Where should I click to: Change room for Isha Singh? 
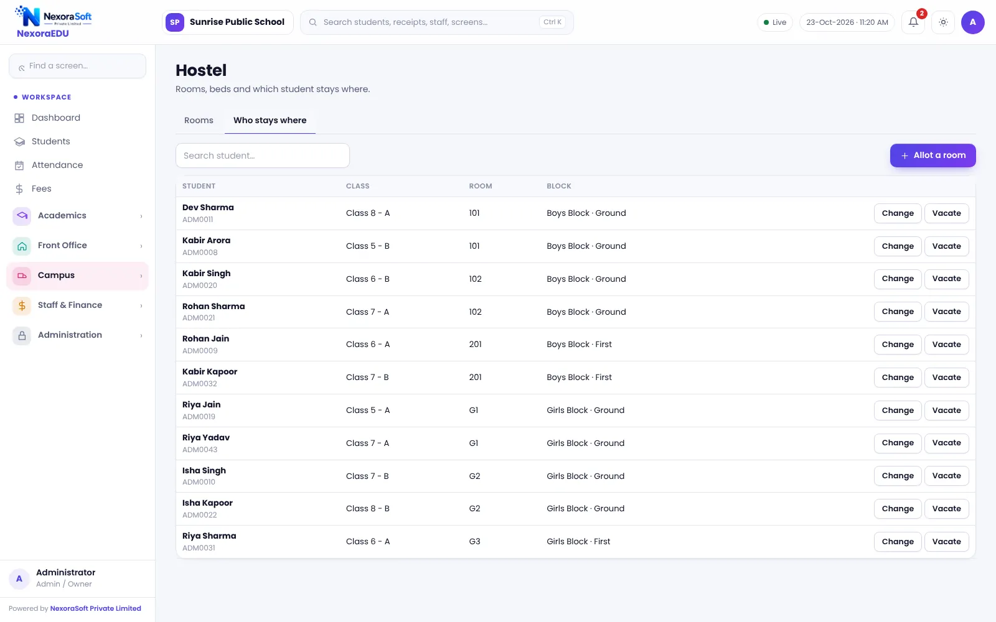[898, 476]
